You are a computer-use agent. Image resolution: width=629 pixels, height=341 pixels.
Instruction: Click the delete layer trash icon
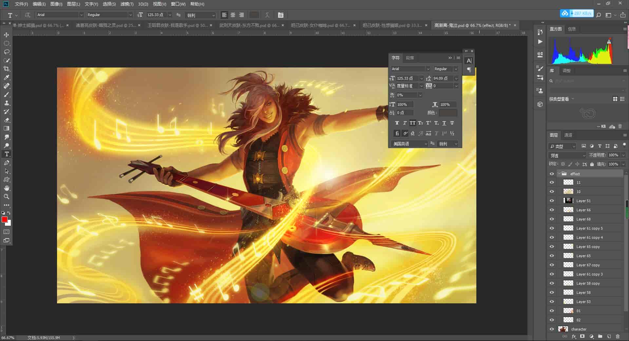point(618,336)
